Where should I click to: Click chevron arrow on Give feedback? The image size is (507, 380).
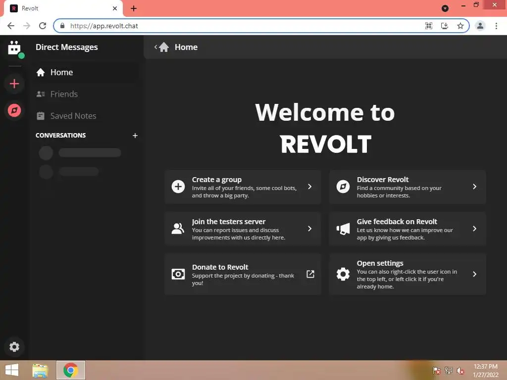(474, 229)
